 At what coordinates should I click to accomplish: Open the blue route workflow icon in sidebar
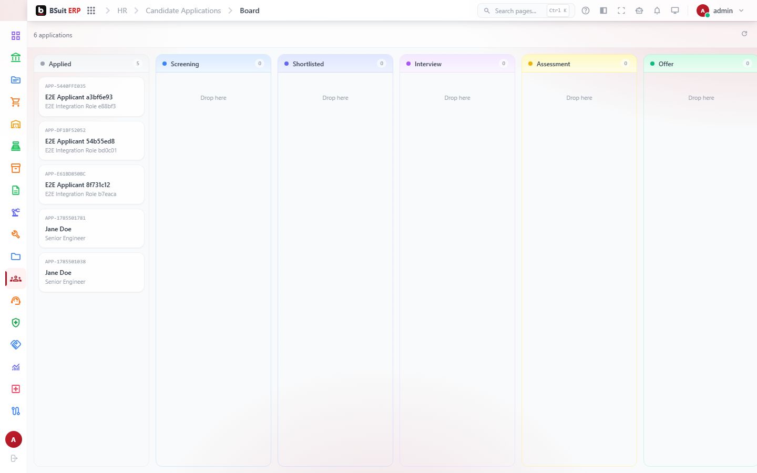(16, 411)
